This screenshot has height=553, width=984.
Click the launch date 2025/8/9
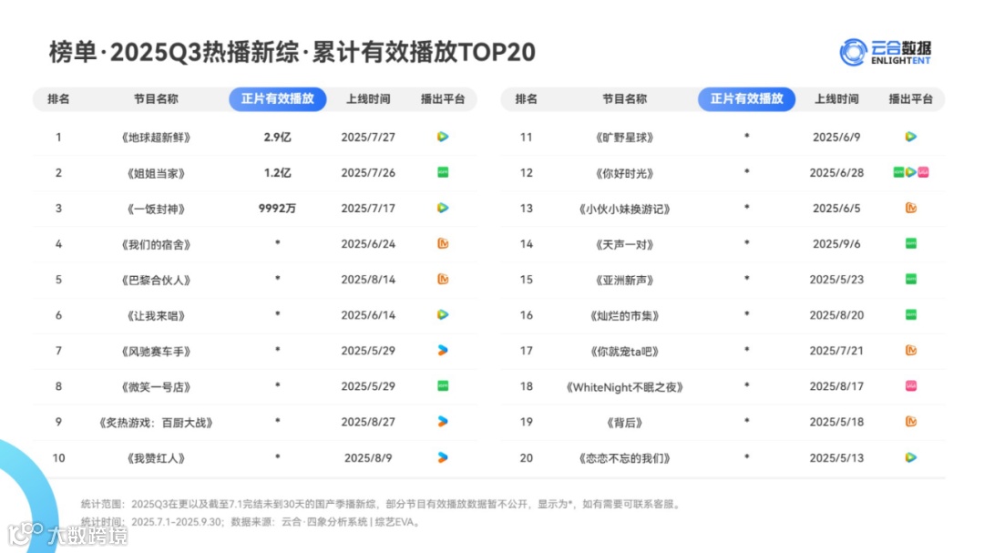pos(368,458)
